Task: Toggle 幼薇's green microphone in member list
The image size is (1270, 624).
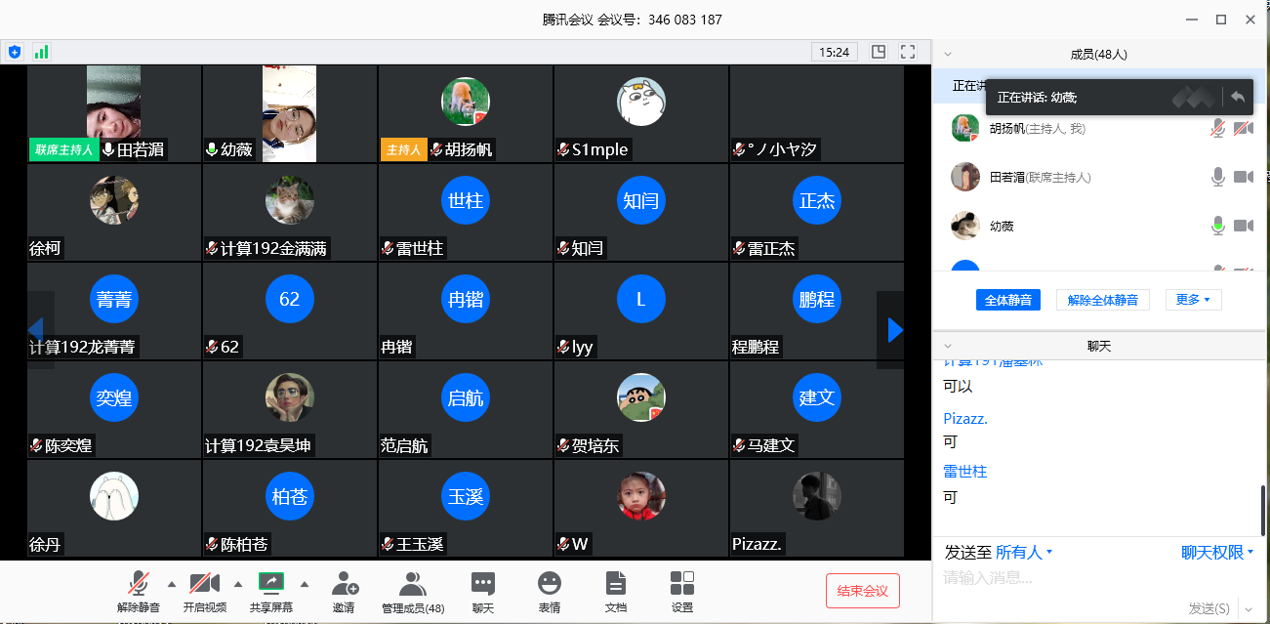Action: [1217, 227]
